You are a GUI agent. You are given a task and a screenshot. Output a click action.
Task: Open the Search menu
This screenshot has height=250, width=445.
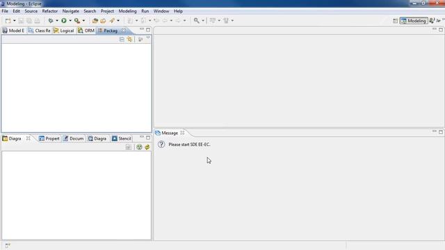(90, 11)
